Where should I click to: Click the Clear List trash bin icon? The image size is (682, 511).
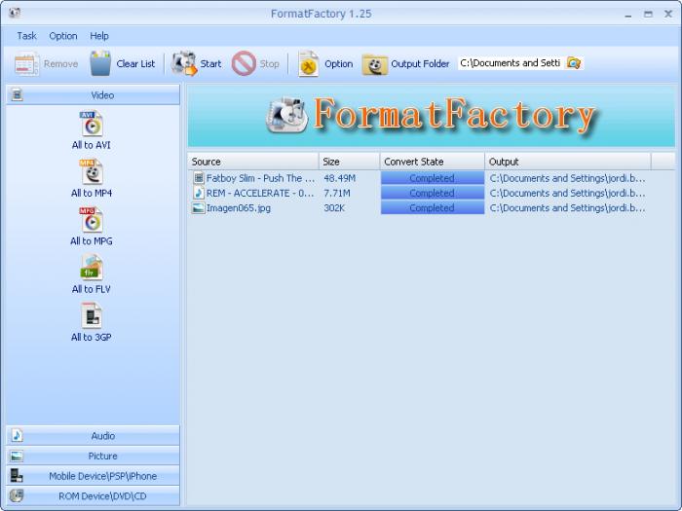click(x=100, y=63)
